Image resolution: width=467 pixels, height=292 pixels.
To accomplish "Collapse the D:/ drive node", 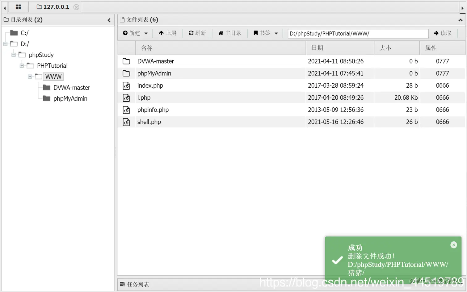I will coord(6,44).
